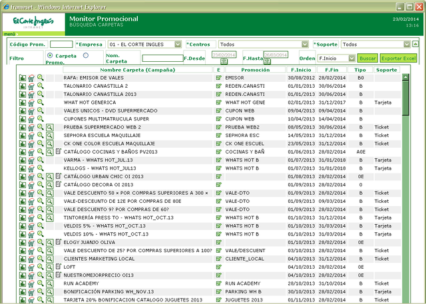This screenshot has width=426, height=304.
Task: Click building icon on KELLOGS - WHATS HOT_JUL13 row
Action: pos(23,168)
